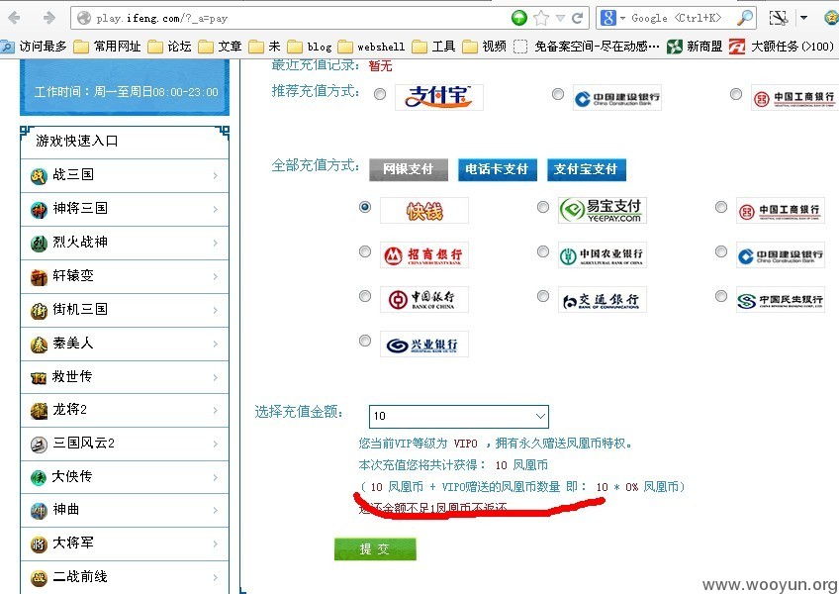Open the 神将三国 game icon
The image size is (839, 594).
(x=39, y=210)
